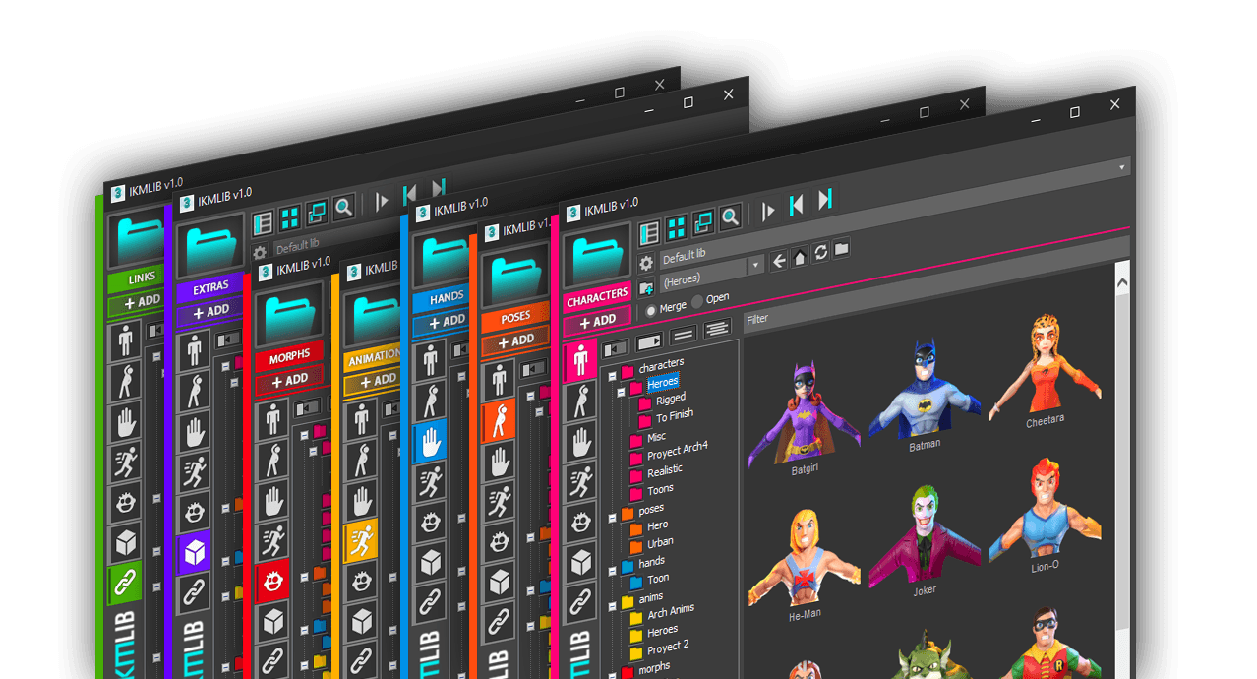This screenshot has width=1257, height=679.
Task: Select the Merge radio button
Action: pos(650,309)
